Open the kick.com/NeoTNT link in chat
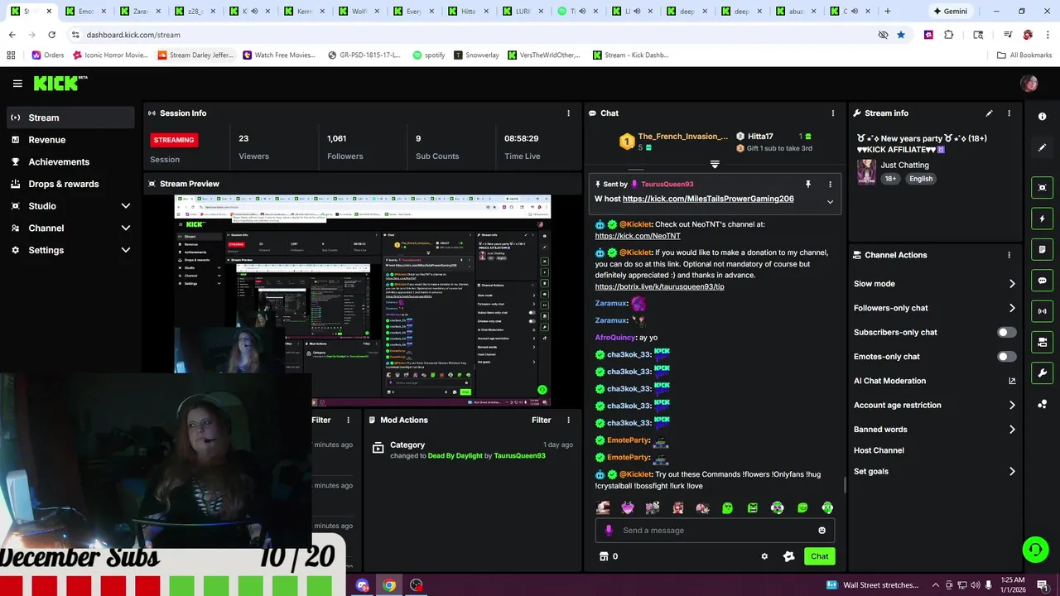This screenshot has height=596, width=1060. (x=637, y=236)
